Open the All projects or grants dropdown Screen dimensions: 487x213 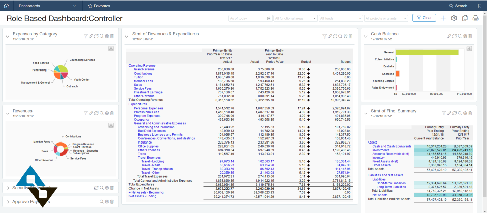pos(386,19)
